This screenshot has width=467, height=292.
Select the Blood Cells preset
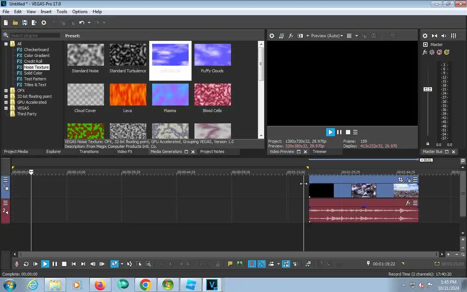click(x=212, y=95)
